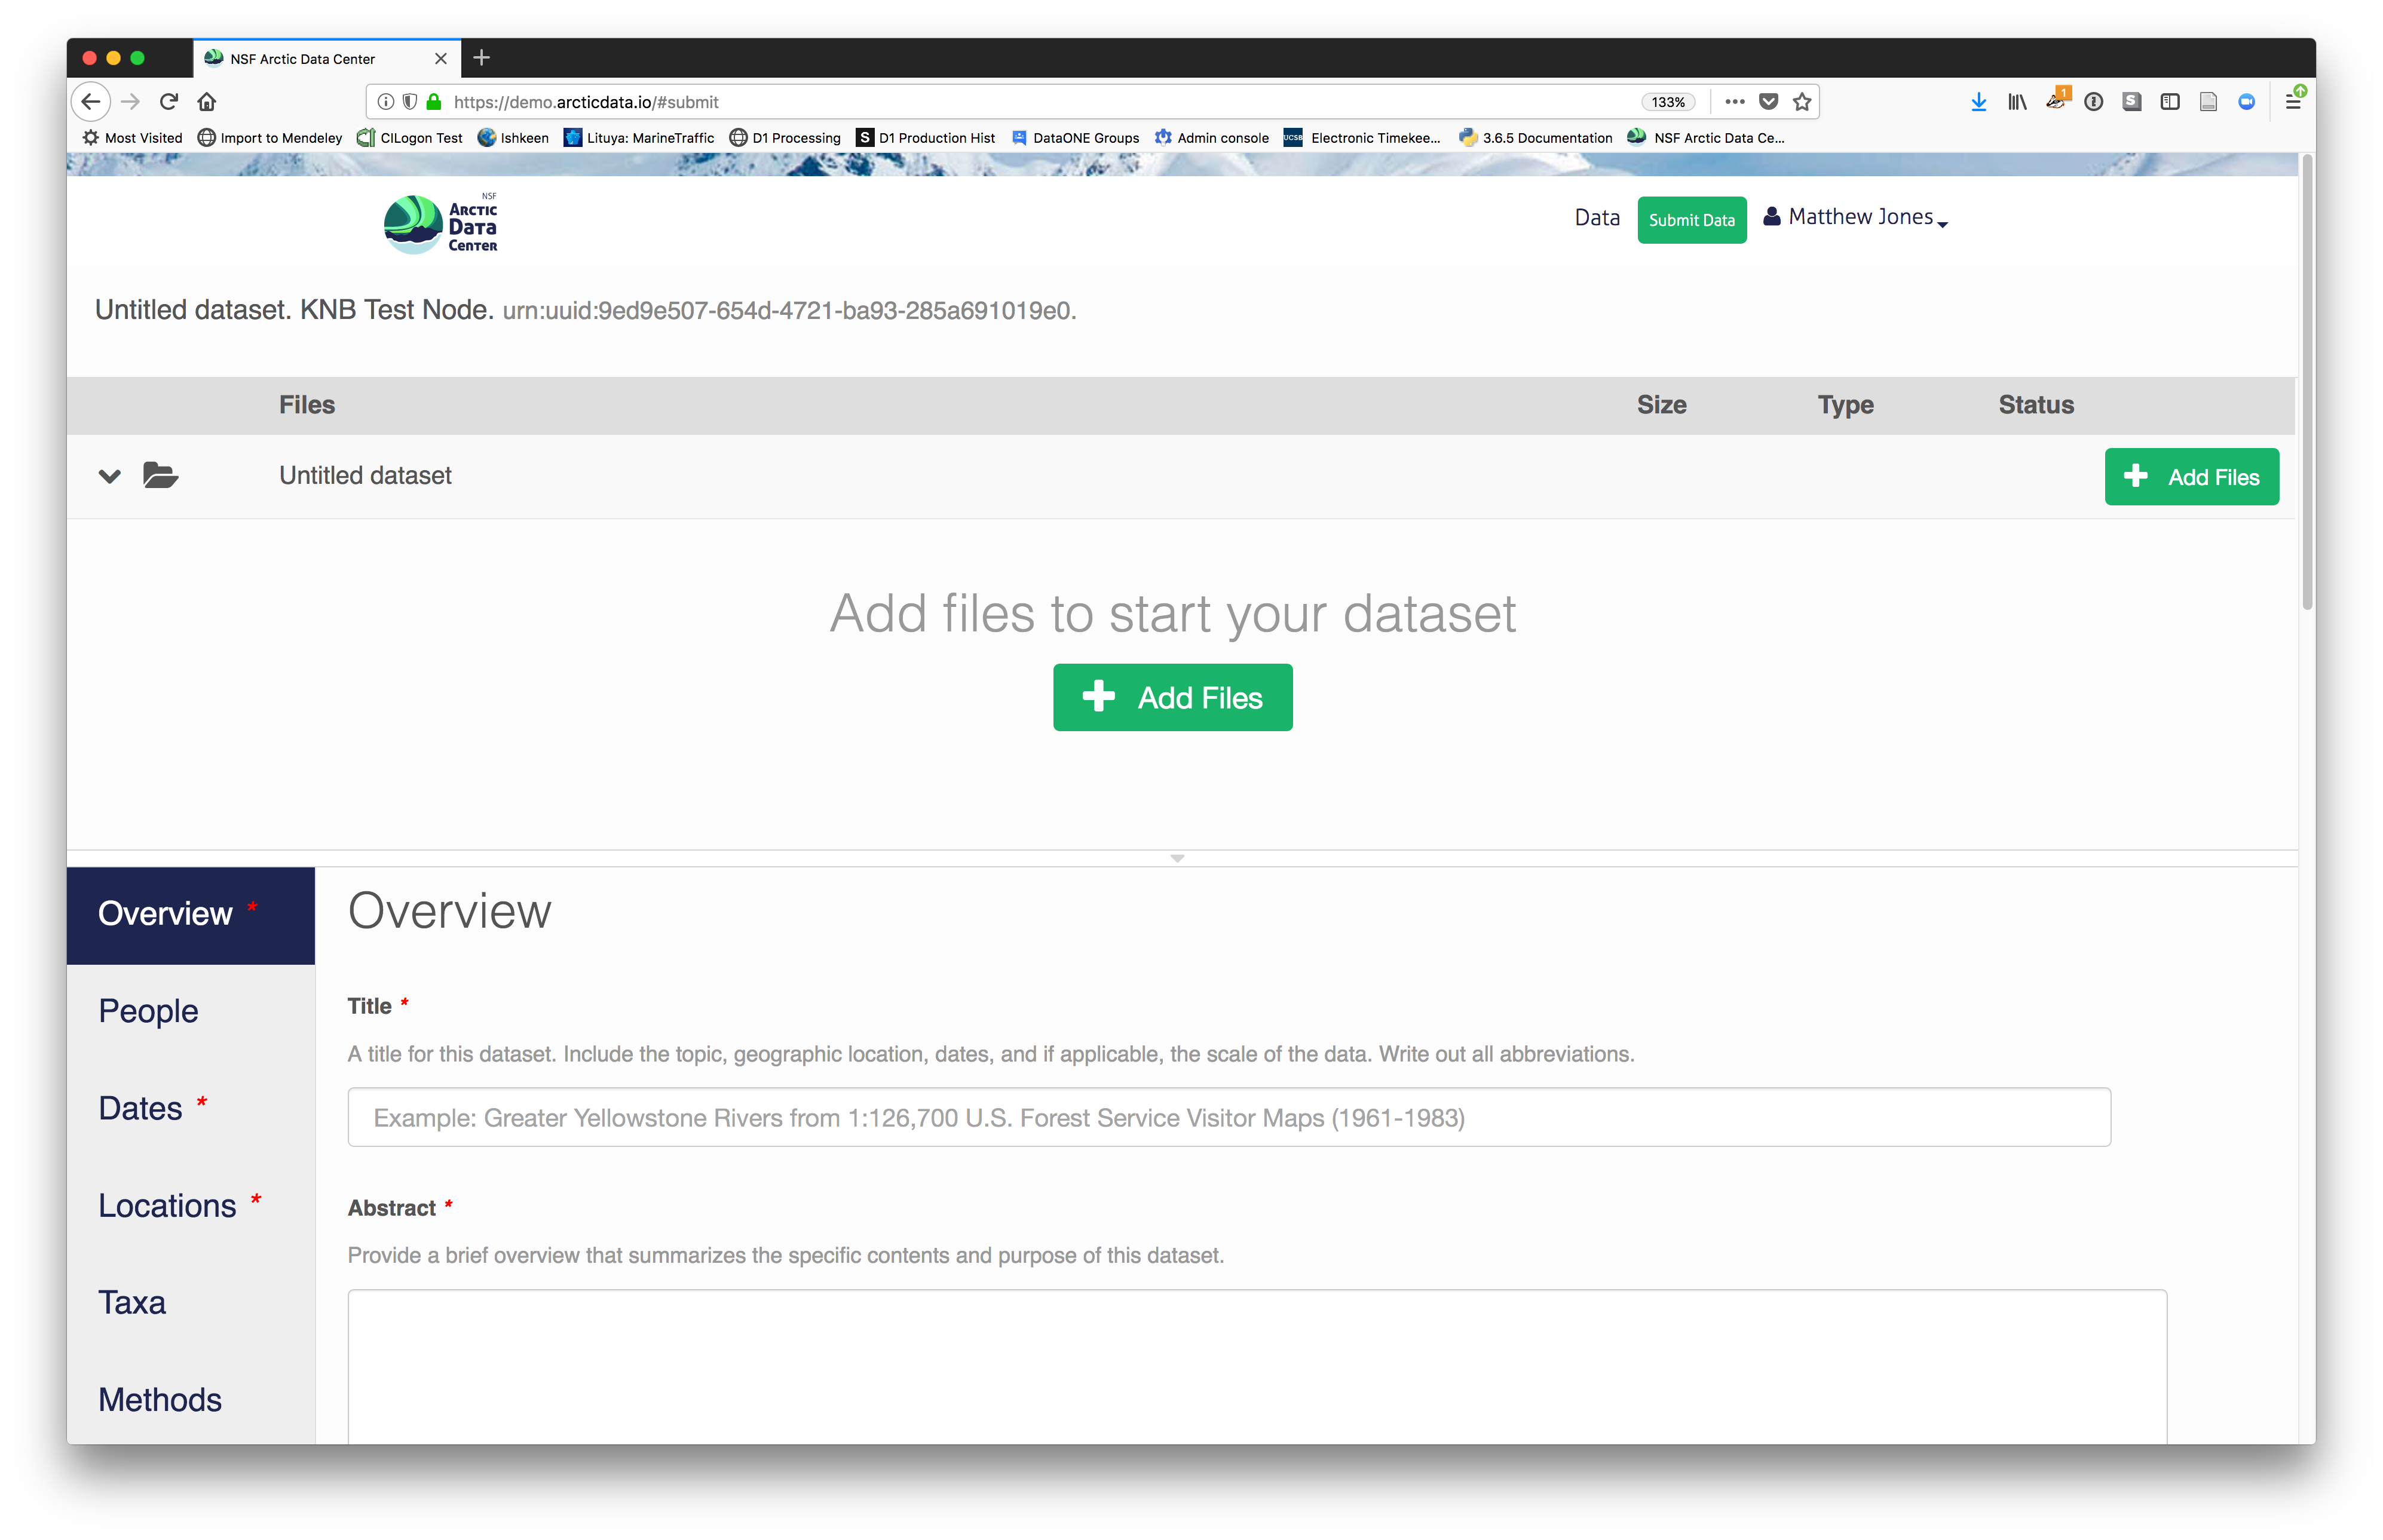
Task: Open the site information icon in address bar
Action: (385, 102)
